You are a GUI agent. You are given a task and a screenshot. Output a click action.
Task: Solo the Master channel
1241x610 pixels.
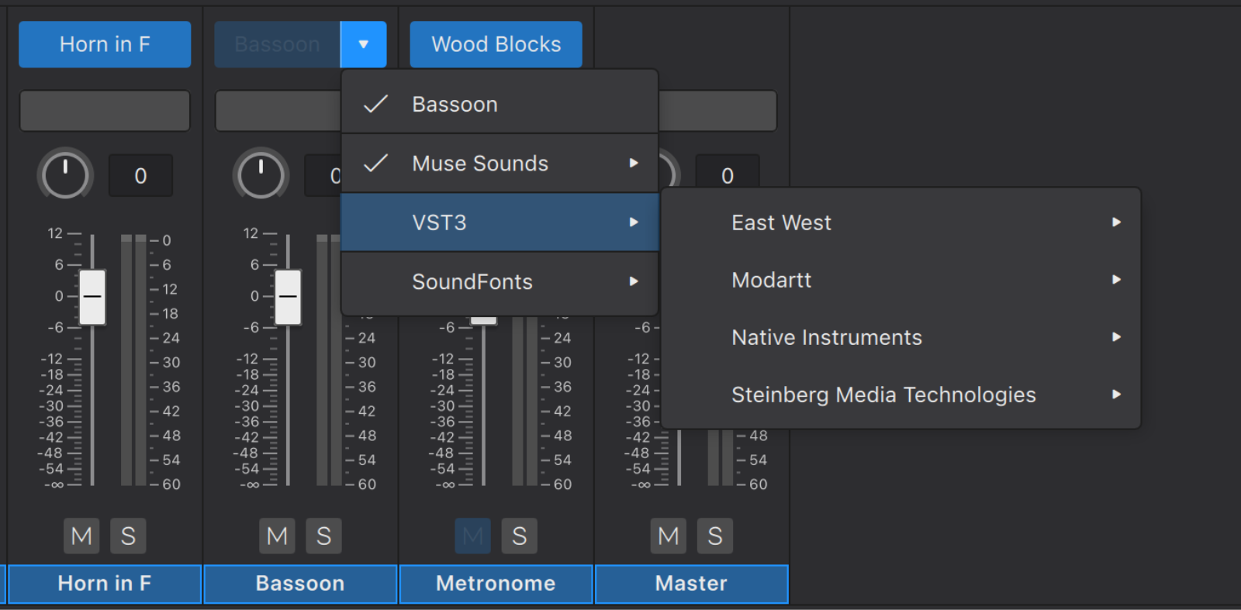[714, 536]
